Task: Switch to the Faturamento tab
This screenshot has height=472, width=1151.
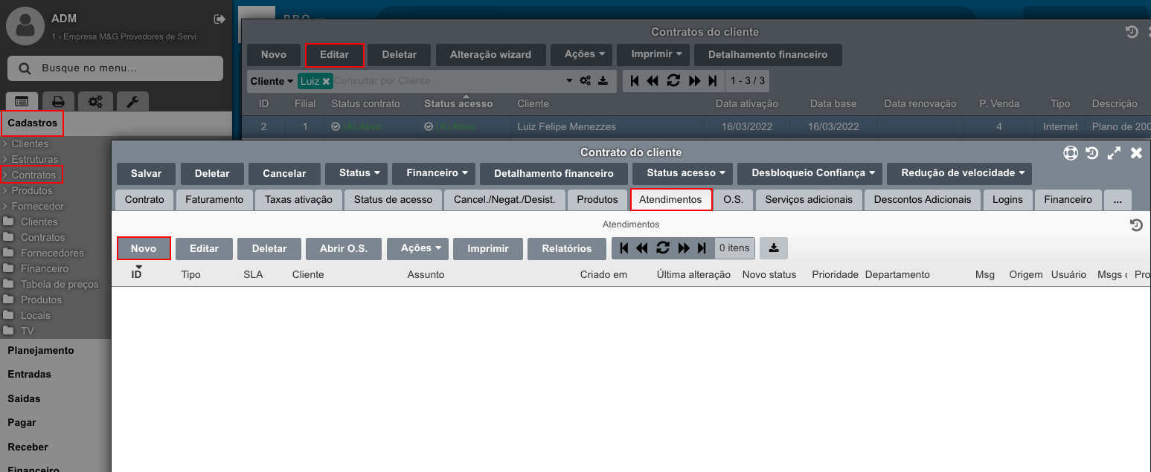Action: [x=214, y=199]
